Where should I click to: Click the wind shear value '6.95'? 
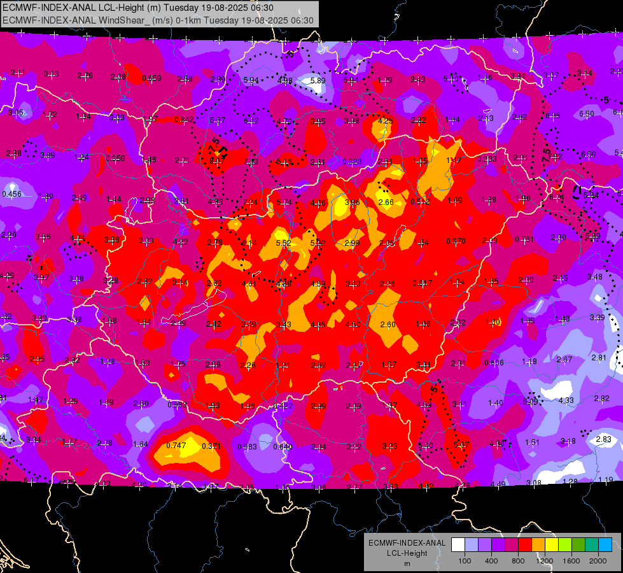pyautogui.click(x=552, y=115)
